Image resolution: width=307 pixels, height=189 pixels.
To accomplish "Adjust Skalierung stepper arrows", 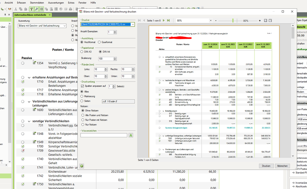I will click(x=115, y=58).
